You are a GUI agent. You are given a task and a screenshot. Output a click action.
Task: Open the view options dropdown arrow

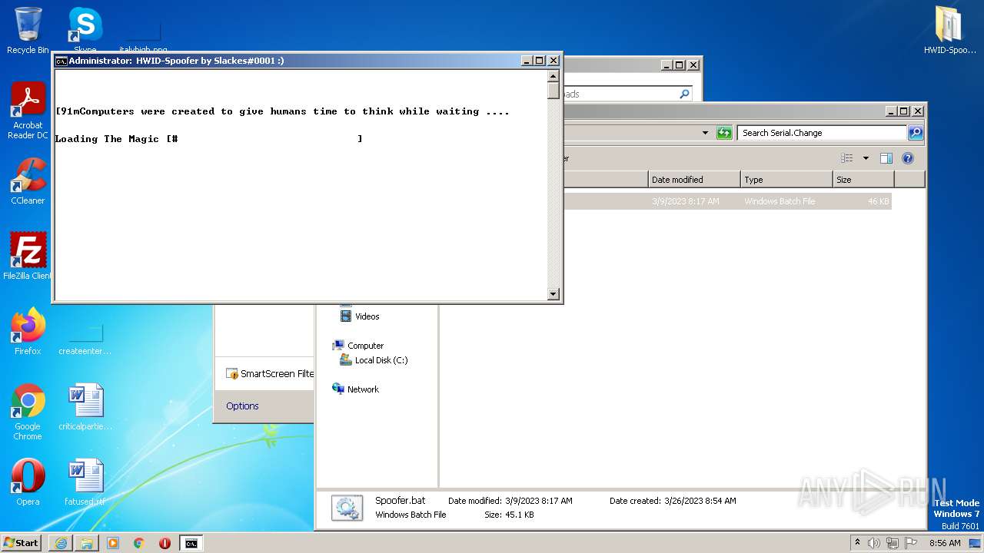tap(866, 158)
